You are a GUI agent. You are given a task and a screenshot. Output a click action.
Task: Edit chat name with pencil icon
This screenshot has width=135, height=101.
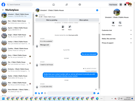70,27
